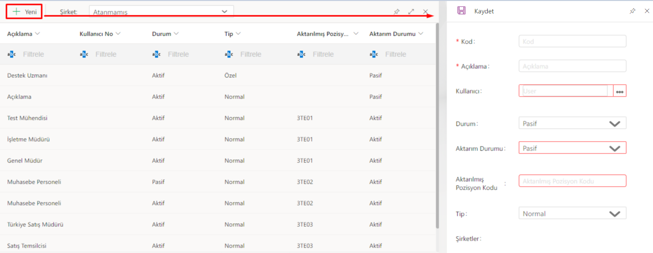The height and width of the screenshot is (253, 653).
Task: Click the plus icon for Yeni
Action: [x=16, y=11]
